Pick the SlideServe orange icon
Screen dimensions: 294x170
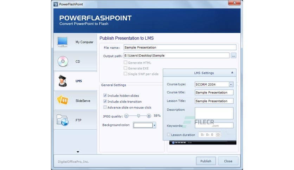click(63, 100)
